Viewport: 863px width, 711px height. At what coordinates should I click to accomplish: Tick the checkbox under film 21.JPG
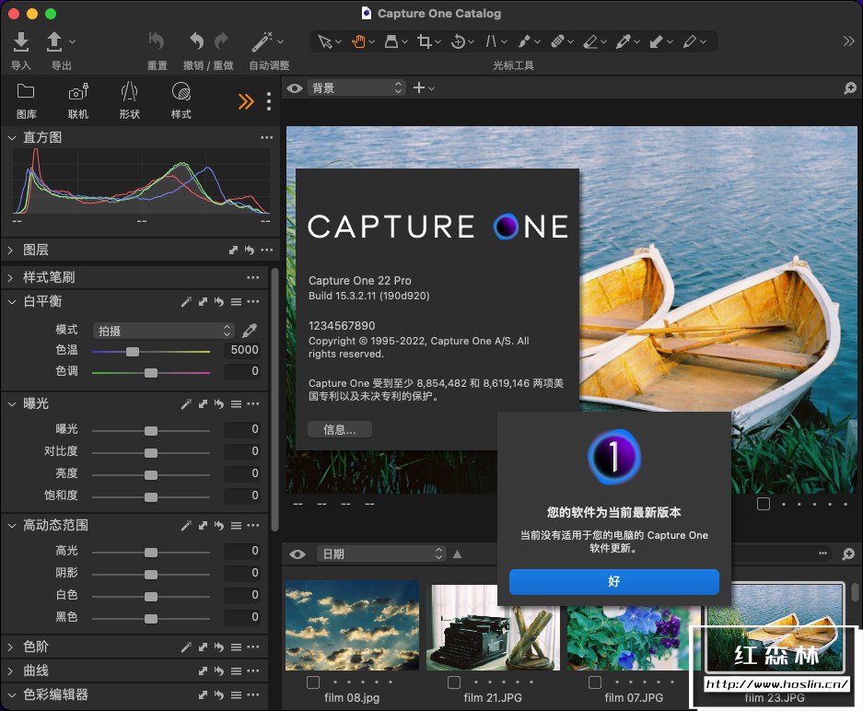pos(454,682)
